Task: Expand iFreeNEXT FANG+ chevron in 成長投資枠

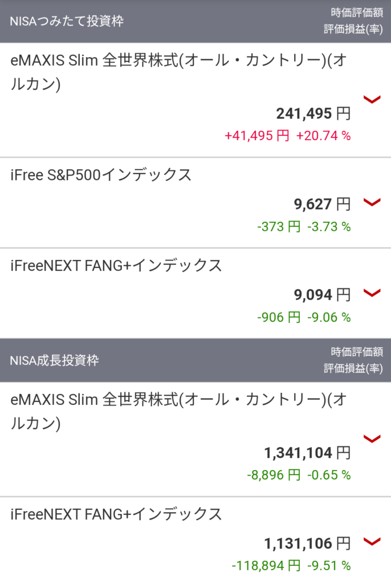Action: [x=372, y=542]
